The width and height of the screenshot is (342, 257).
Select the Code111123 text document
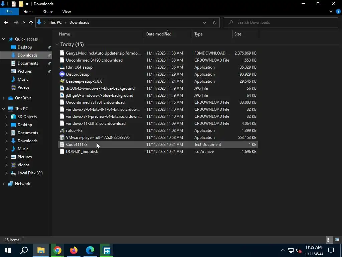pyautogui.click(x=158, y=145)
